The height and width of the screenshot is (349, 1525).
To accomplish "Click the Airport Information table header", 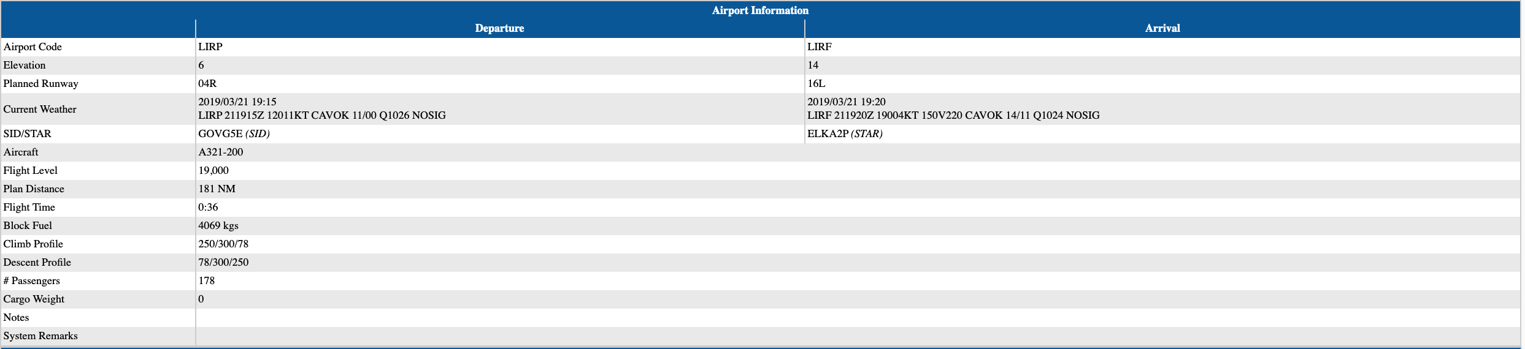I will 760,10.
